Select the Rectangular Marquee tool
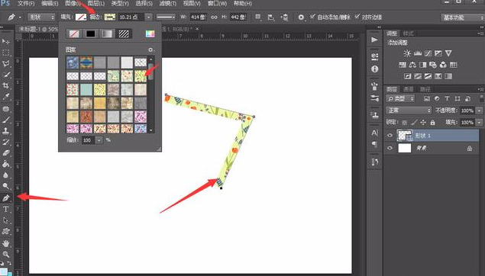 point(6,52)
